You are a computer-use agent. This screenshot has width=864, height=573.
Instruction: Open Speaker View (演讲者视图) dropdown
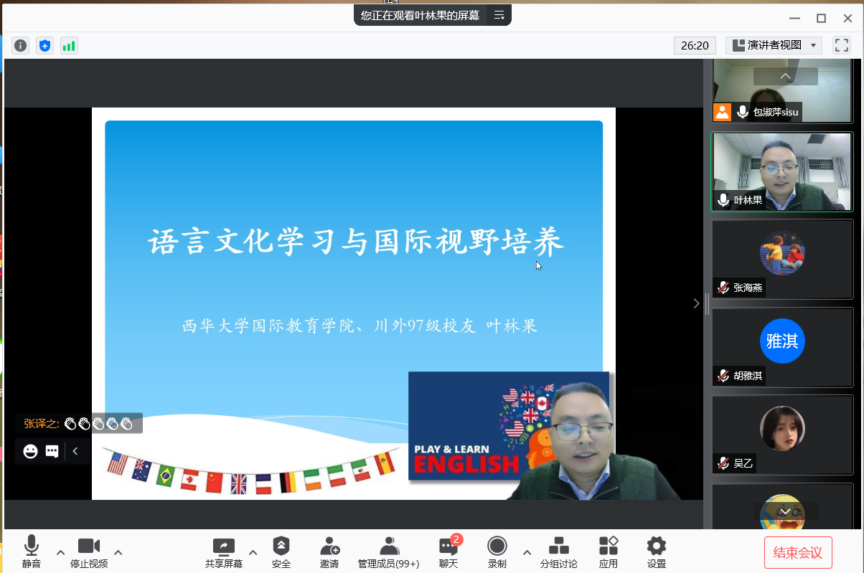774,45
